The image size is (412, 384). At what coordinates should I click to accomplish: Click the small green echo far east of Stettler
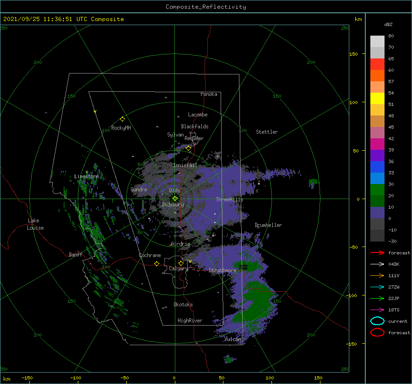click(x=314, y=182)
